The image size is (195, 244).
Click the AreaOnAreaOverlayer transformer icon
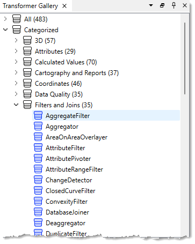point(38,137)
